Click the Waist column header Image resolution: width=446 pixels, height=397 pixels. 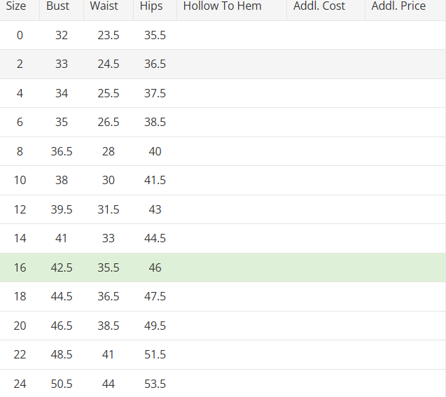(x=104, y=6)
